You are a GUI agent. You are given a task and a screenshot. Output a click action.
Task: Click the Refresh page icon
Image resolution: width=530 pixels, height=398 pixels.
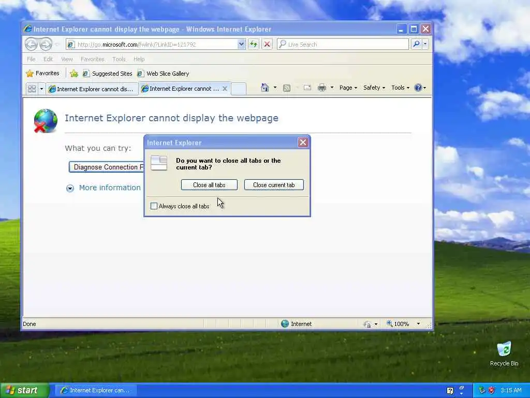tap(254, 44)
